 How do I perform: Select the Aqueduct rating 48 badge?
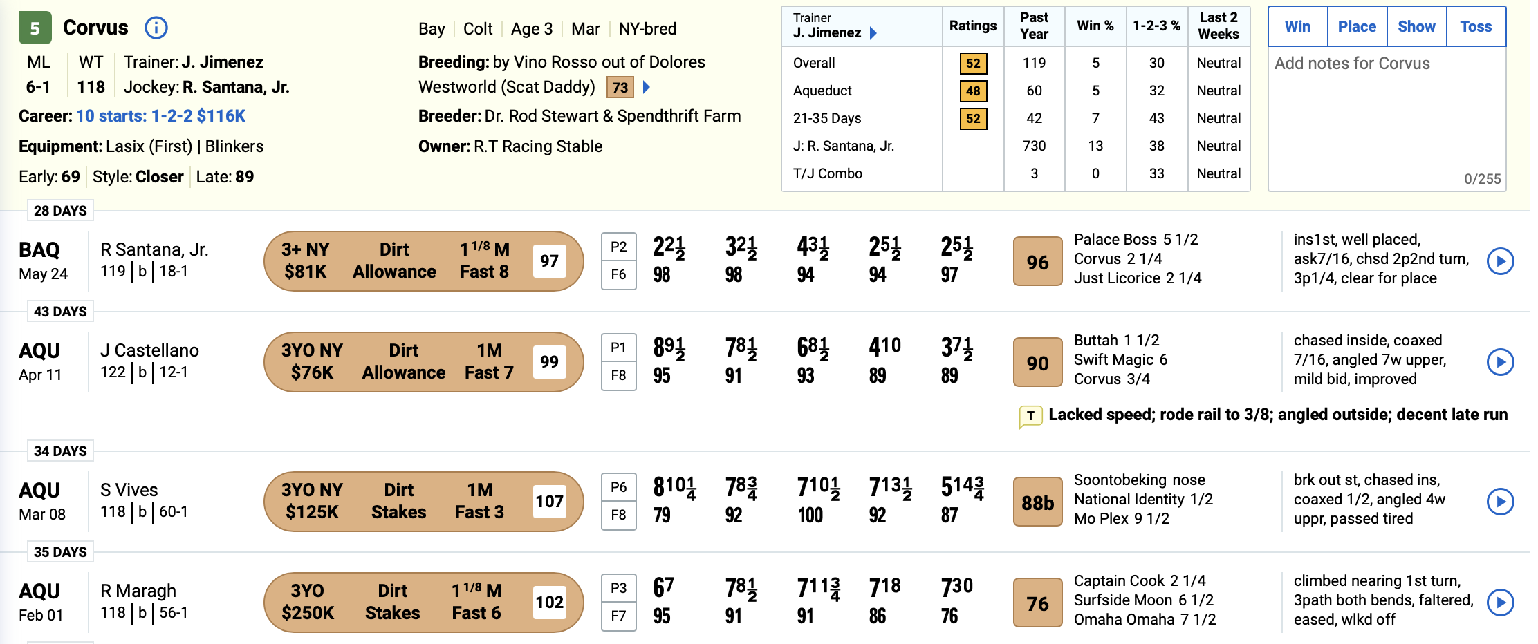pyautogui.click(x=973, y=91)
